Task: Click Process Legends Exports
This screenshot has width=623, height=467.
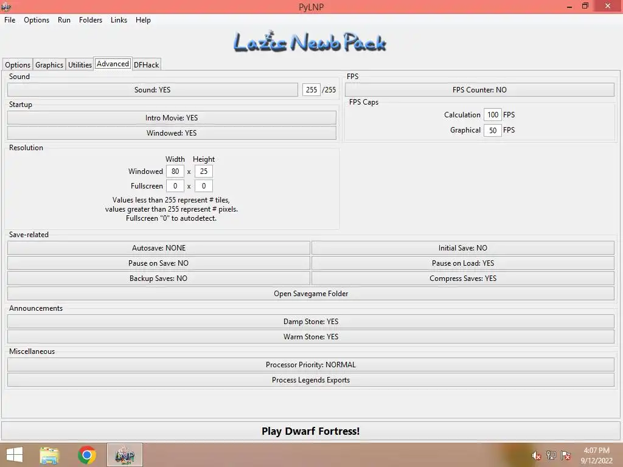Action: [x=311, y=379]
